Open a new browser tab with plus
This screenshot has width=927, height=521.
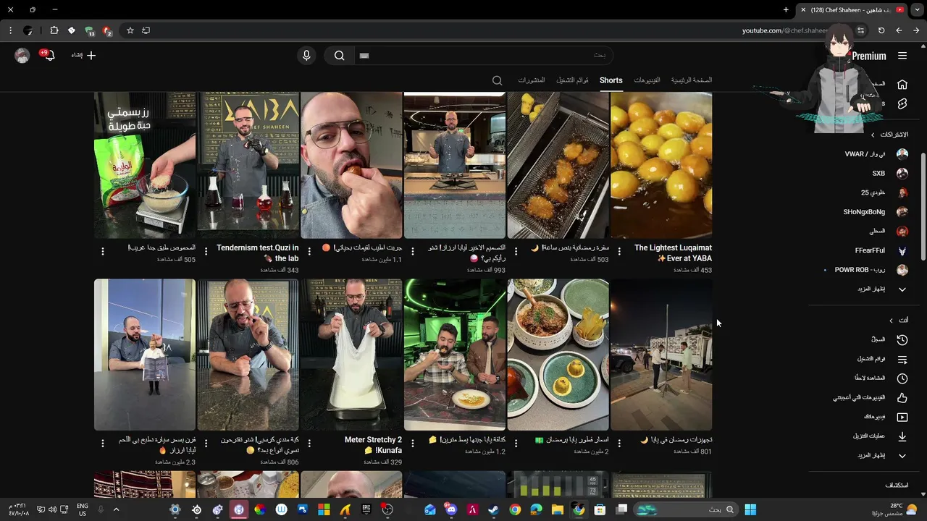click(x=786, y=9)
